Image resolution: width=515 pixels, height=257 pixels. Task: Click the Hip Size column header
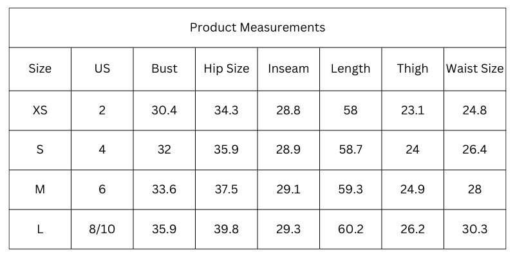click(226, 69)
